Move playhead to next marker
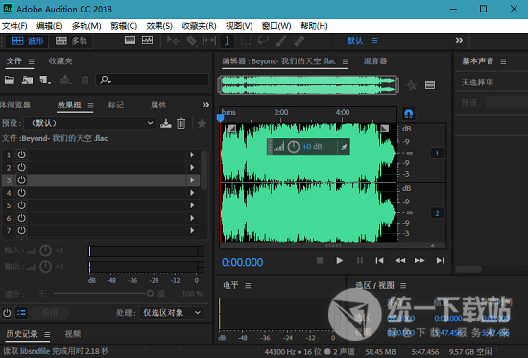Screen dimensions: 528x358 tap(440, 261)
